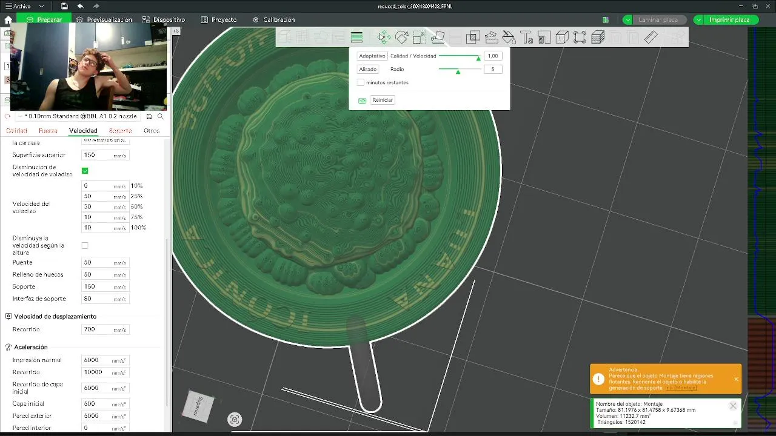Click the Calidad / Velocidad slider handle
Image resolution: width=776 pixels, height=436 pixels.
tap(478, 58)
